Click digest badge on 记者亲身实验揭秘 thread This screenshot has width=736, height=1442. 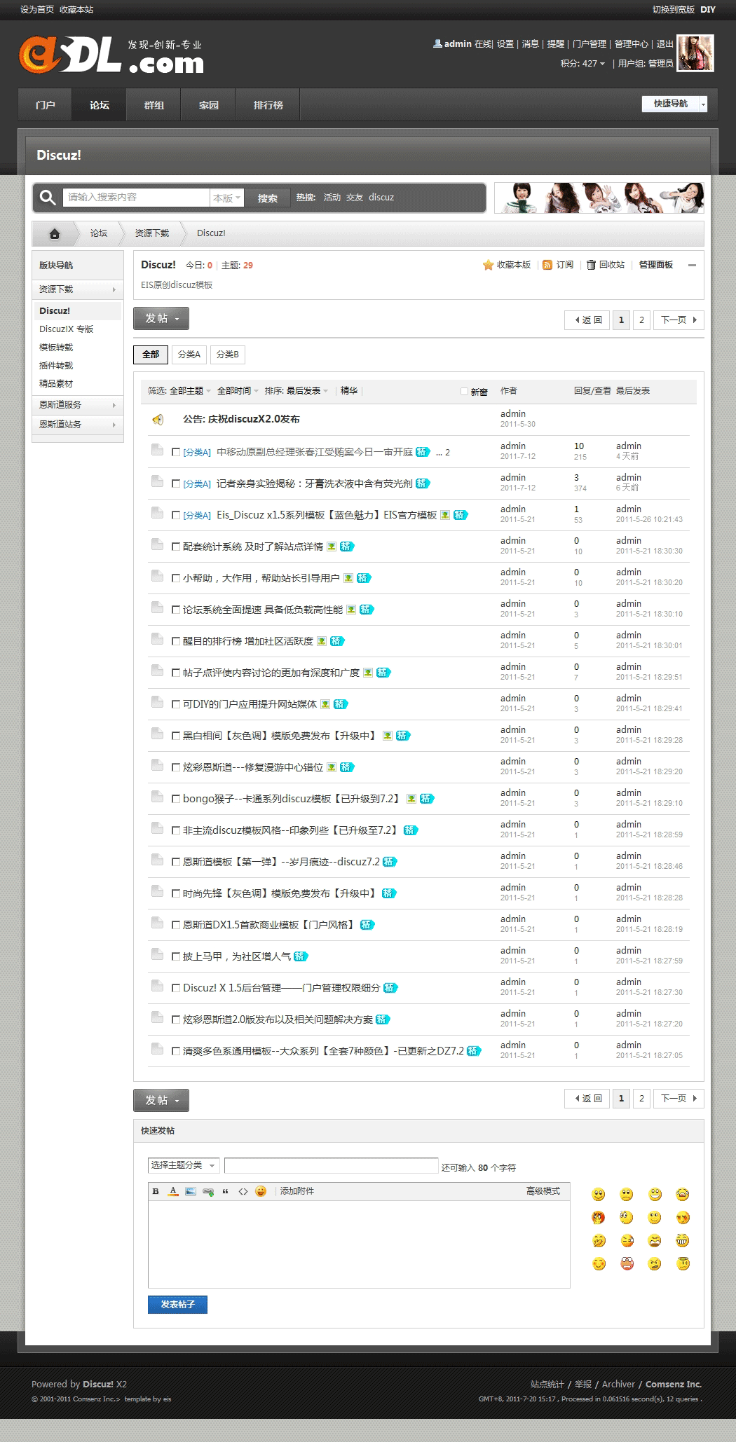423,483
